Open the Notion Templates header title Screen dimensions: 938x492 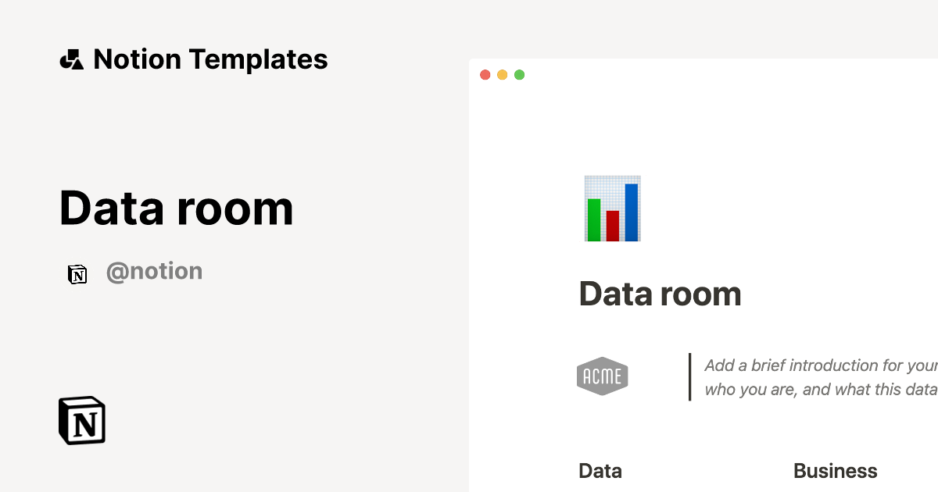click(x=210, y=59)
